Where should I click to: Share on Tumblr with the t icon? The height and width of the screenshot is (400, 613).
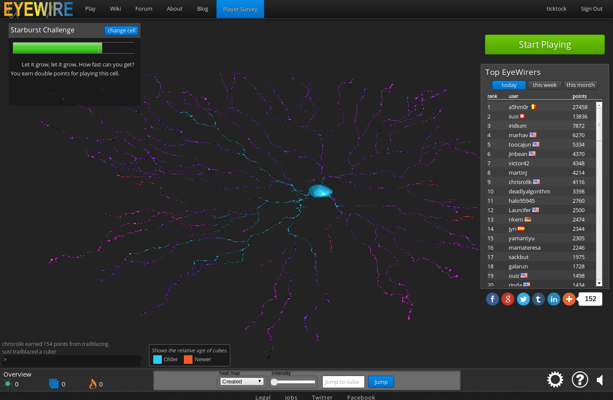coord(539,299)
